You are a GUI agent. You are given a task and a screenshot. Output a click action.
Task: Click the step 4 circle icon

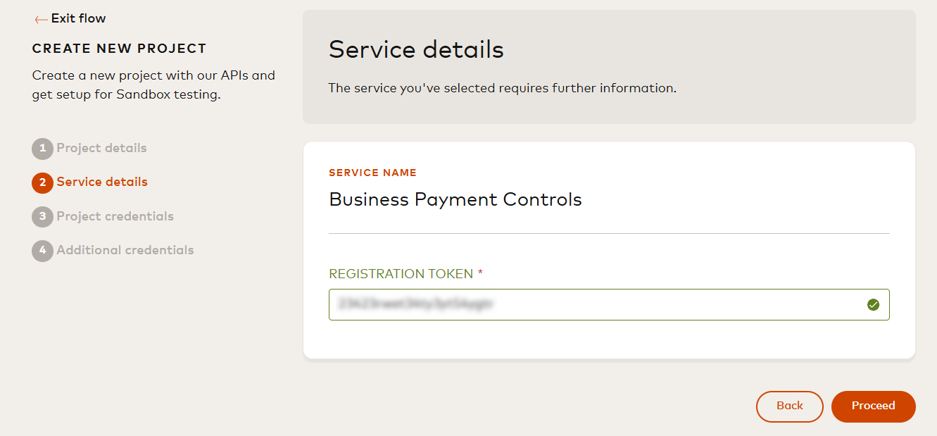click(41, 250)
